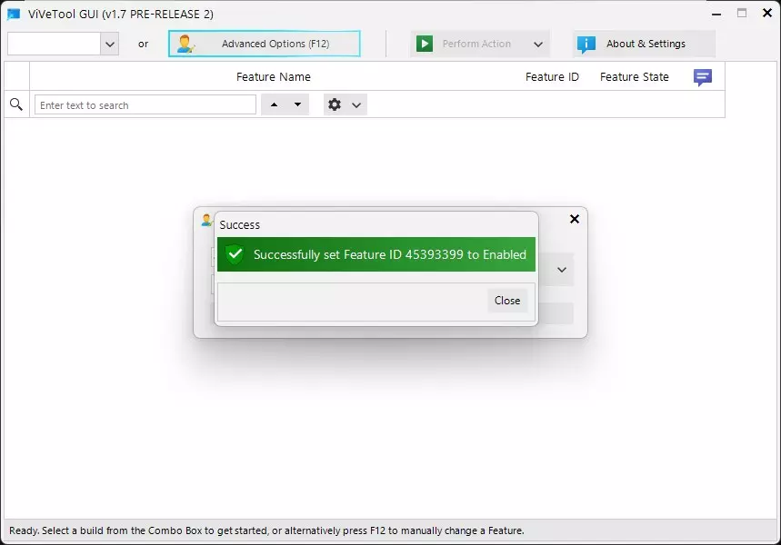Click the status bar 'Ready' message
This screenshot has height=545, width=781.
point(266,530)
